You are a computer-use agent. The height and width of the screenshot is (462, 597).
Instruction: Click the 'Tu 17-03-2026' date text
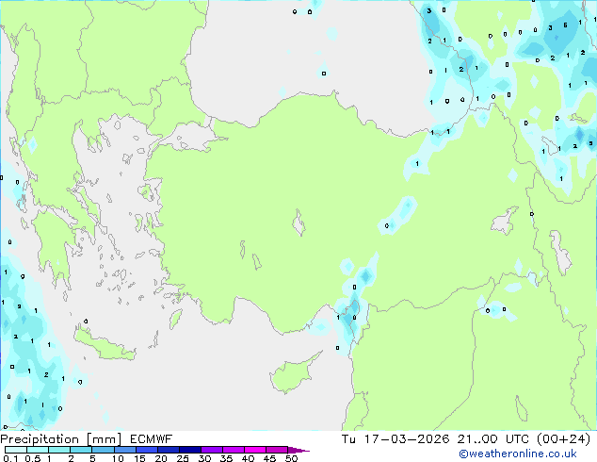tap(395, 439)
